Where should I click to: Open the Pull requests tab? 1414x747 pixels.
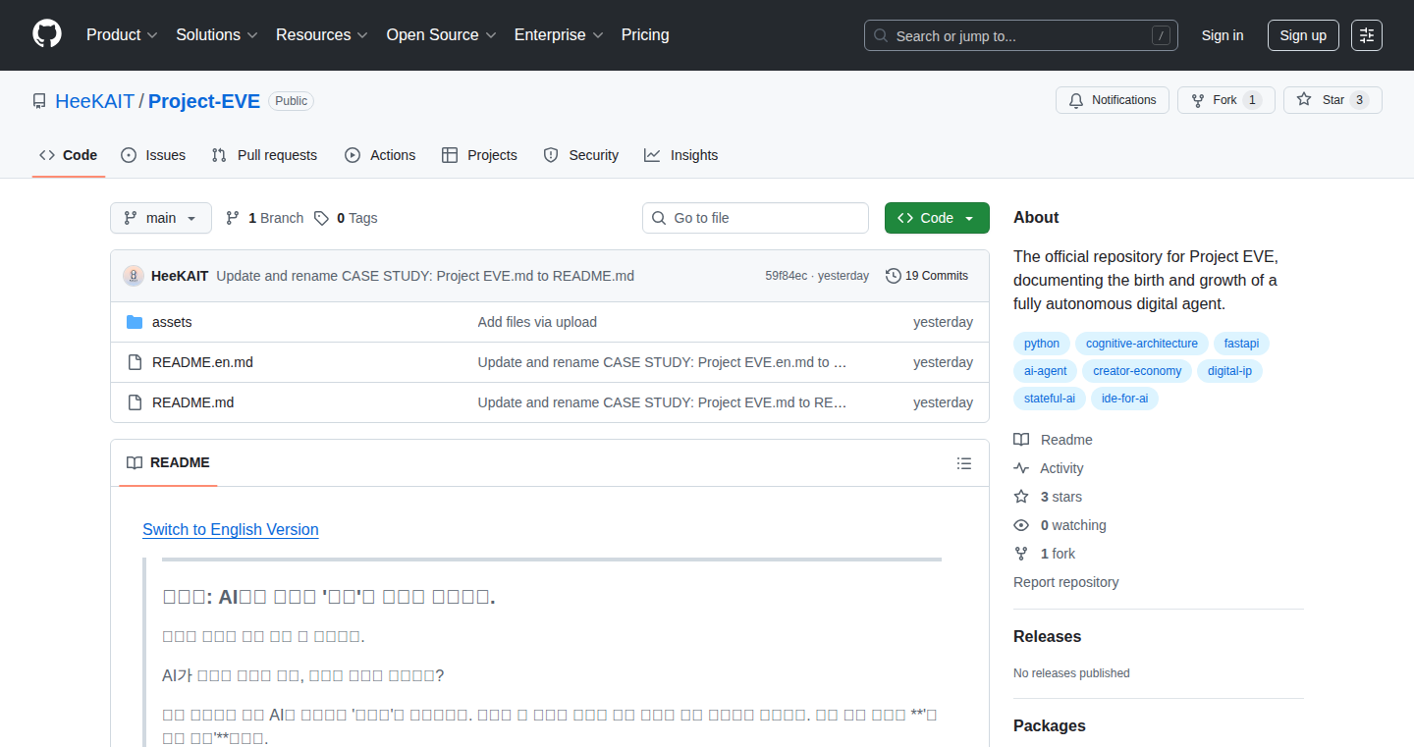(264, 155)
